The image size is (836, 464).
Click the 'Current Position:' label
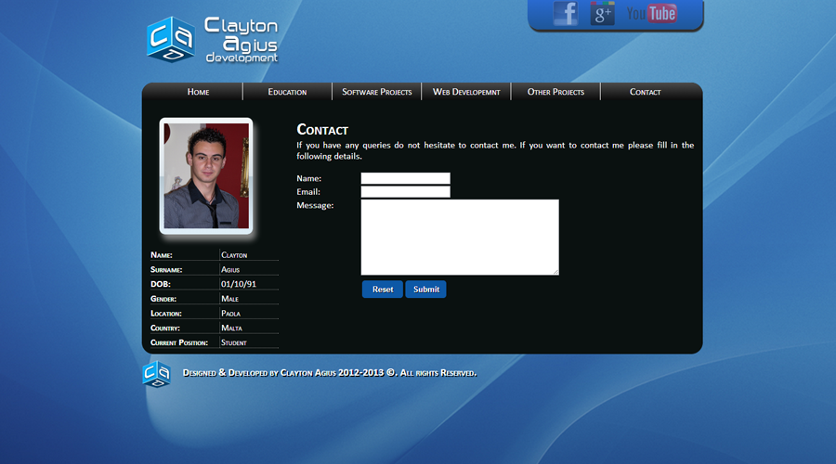[179, 342]
